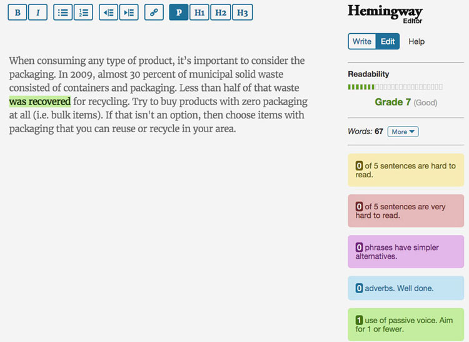Screen dimensions: 469x342
Task: Click the indent icon
Action: pyautogui.click(x=129, y=13)
